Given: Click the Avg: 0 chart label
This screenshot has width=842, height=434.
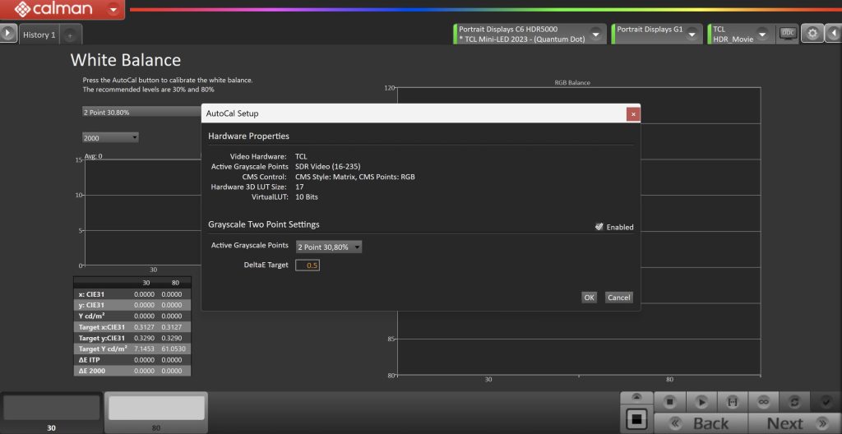Looking at the screenshot, I should coord(92,156).
